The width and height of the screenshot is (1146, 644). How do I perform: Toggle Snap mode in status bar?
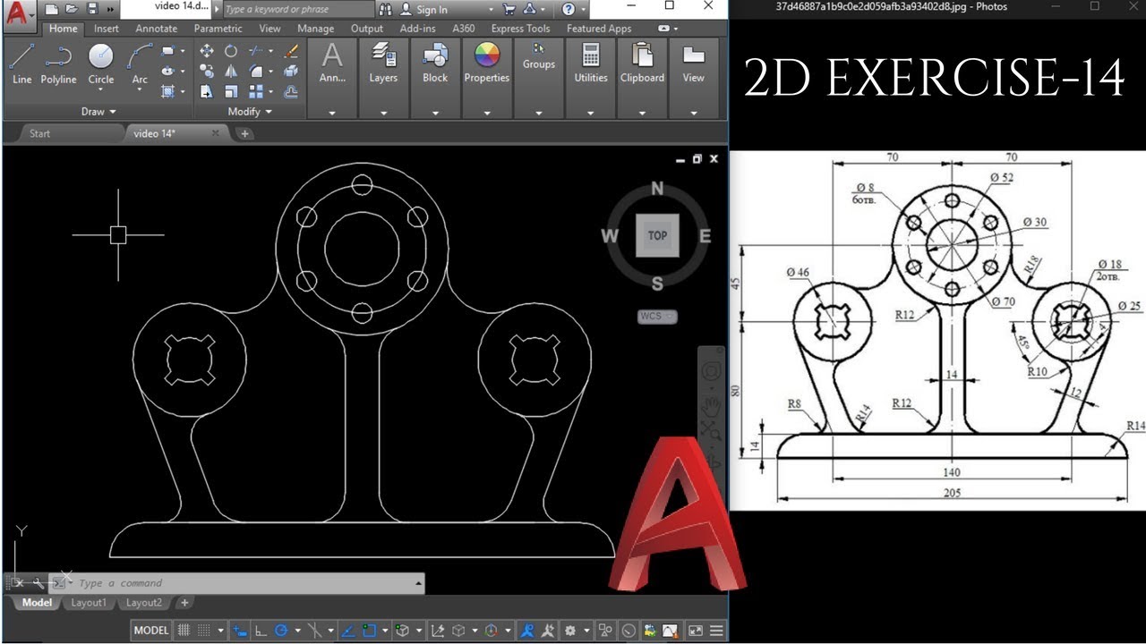pyautogui.click(x=205, y=631)
